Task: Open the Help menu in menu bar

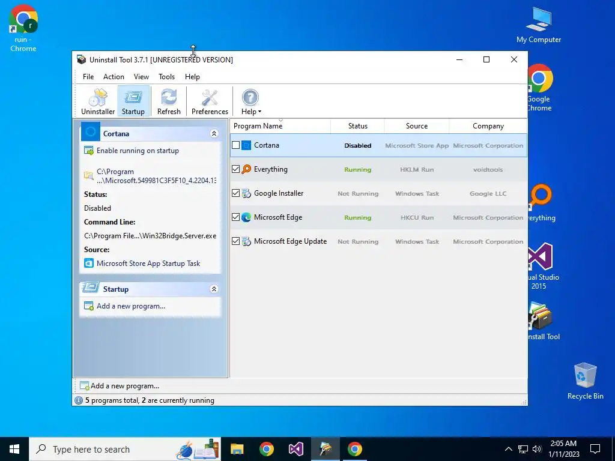Action: point(192,77)
